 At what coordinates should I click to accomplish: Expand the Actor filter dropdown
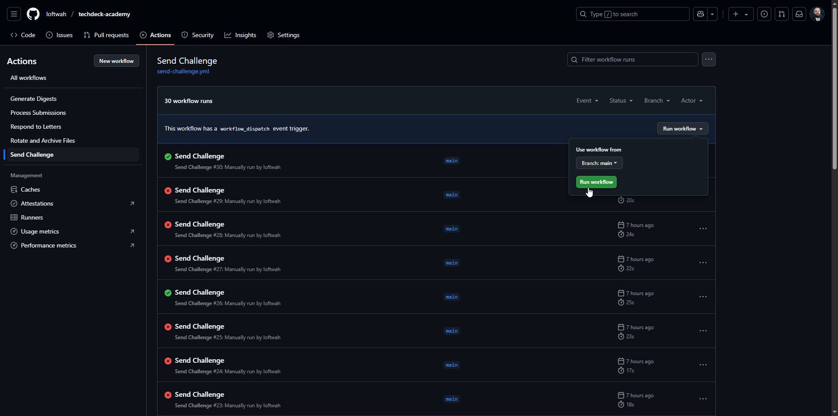(x=692, y=101)
